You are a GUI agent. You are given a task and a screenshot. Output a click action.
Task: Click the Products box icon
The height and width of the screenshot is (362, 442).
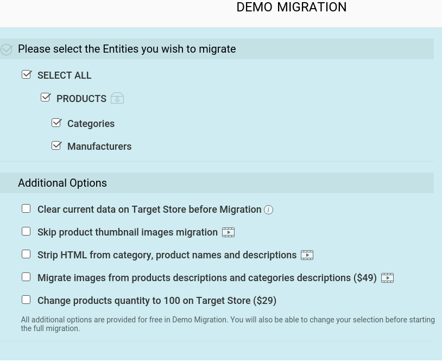click(x=117, y=98)
